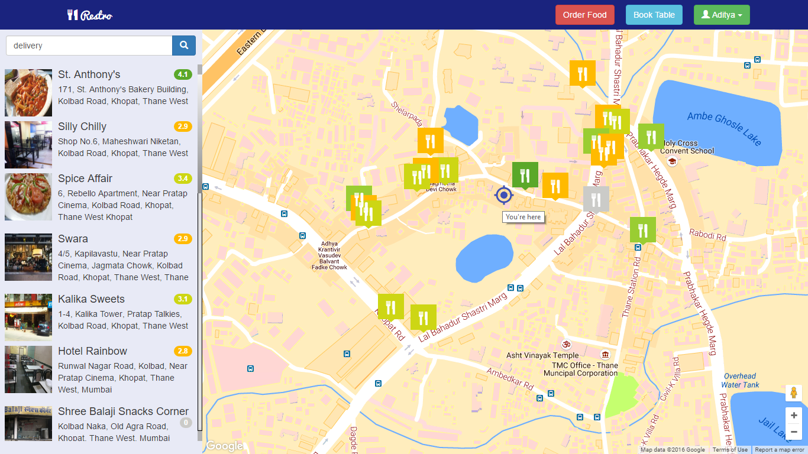
Task: Click Hotel Rainbow's Runwal Nagar Road address
Action: [122, 378]
